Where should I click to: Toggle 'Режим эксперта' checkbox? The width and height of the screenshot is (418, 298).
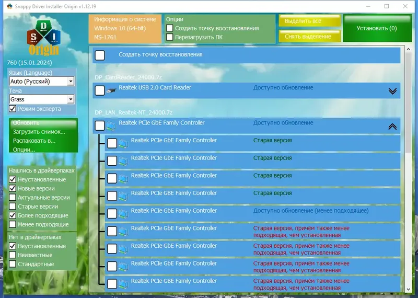pos(12,109)
